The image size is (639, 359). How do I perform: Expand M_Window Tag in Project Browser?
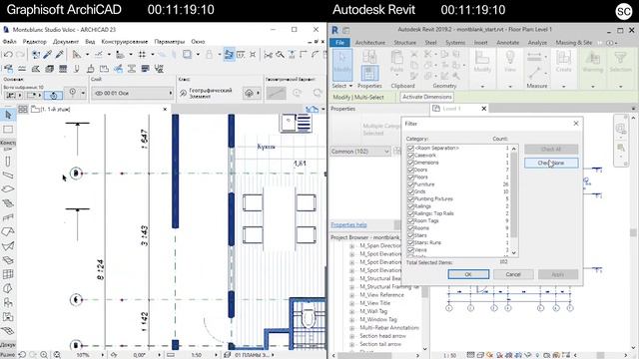[352, 319]
